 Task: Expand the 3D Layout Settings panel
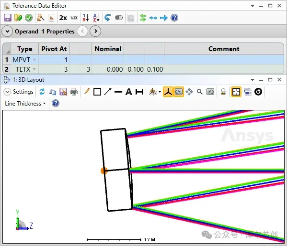click(x=7, y=92)
